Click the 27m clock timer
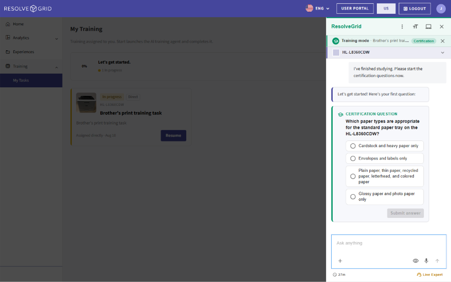The width and height of the screenshot is (451, 282). coord(339,274)
